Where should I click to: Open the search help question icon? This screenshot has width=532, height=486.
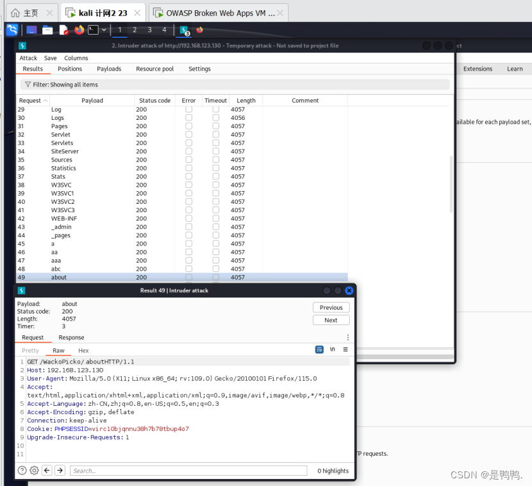click(22, 471)
